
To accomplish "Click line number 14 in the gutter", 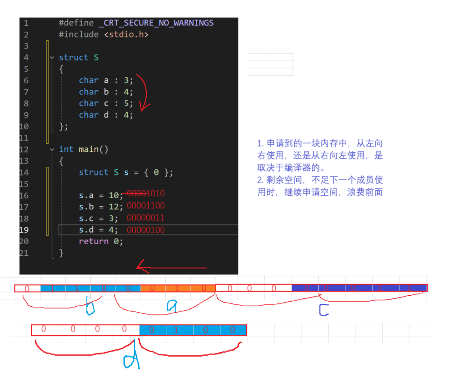I will pos(24,172).
